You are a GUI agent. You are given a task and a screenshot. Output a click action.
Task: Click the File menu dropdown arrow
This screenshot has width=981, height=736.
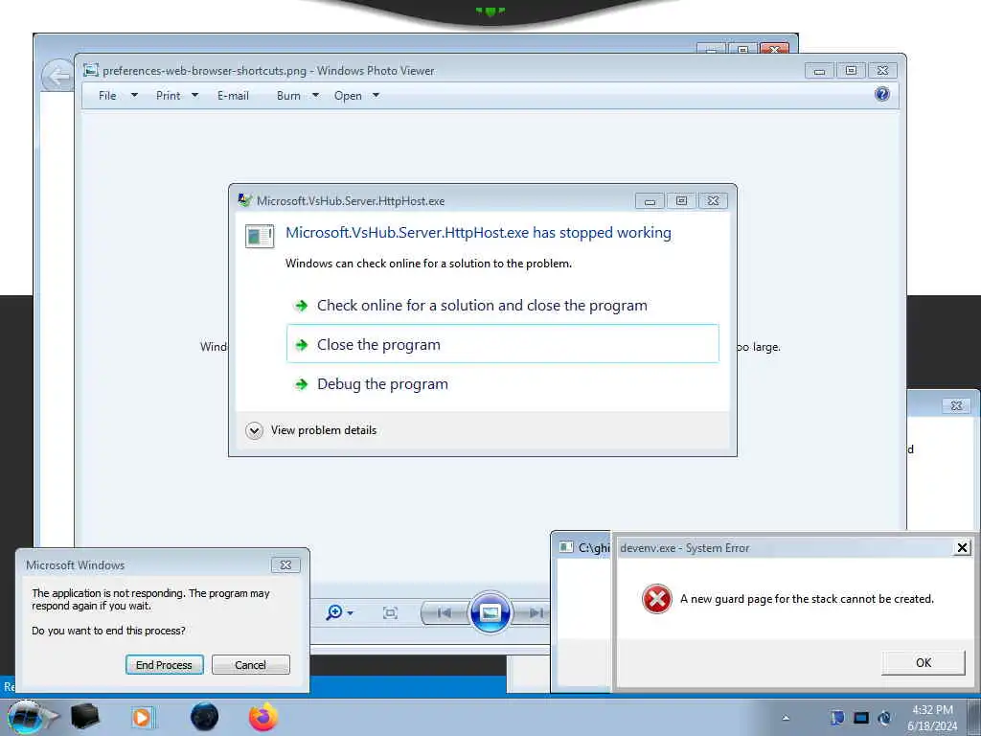click(134, 95)
